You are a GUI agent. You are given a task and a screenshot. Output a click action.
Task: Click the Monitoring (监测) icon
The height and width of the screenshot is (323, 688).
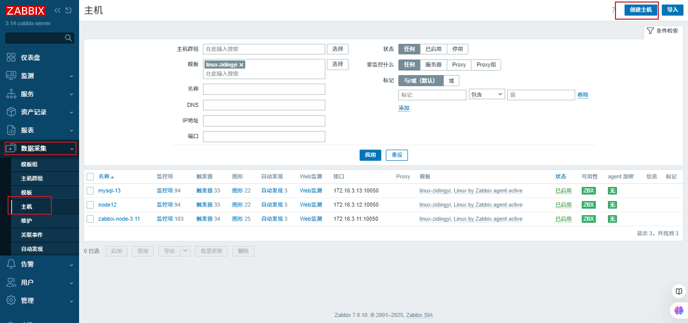coord(11,76)
